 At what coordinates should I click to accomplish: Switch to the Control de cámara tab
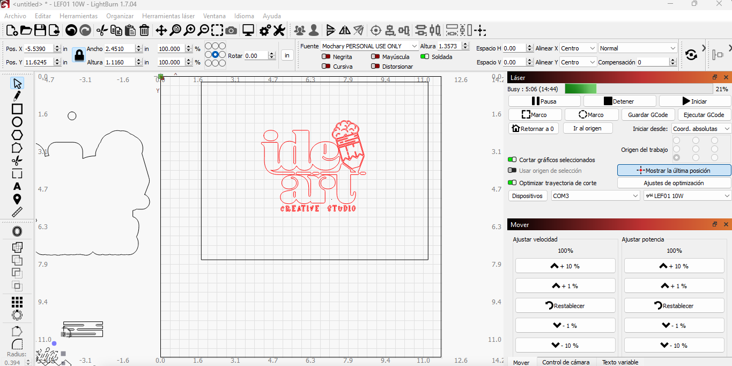pos(566,362)
